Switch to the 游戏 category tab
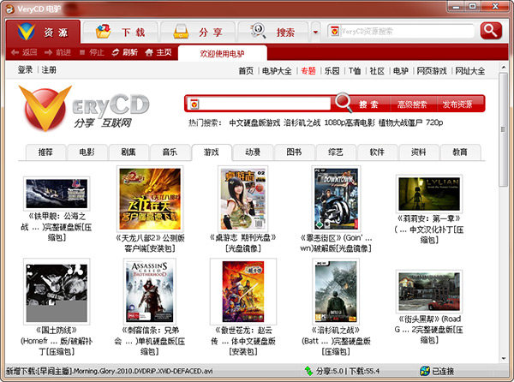514x382 pixels. 212,152
